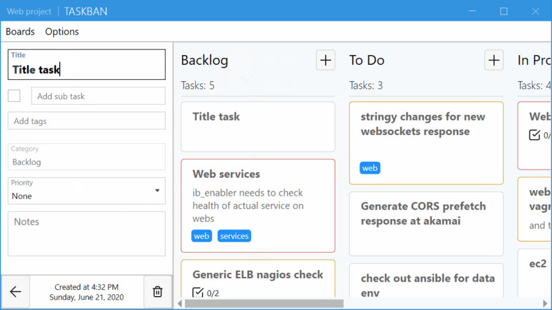Click the 'Tasks: 5' count label
This screenshot has height=310, width=552.
pos(197,85)
